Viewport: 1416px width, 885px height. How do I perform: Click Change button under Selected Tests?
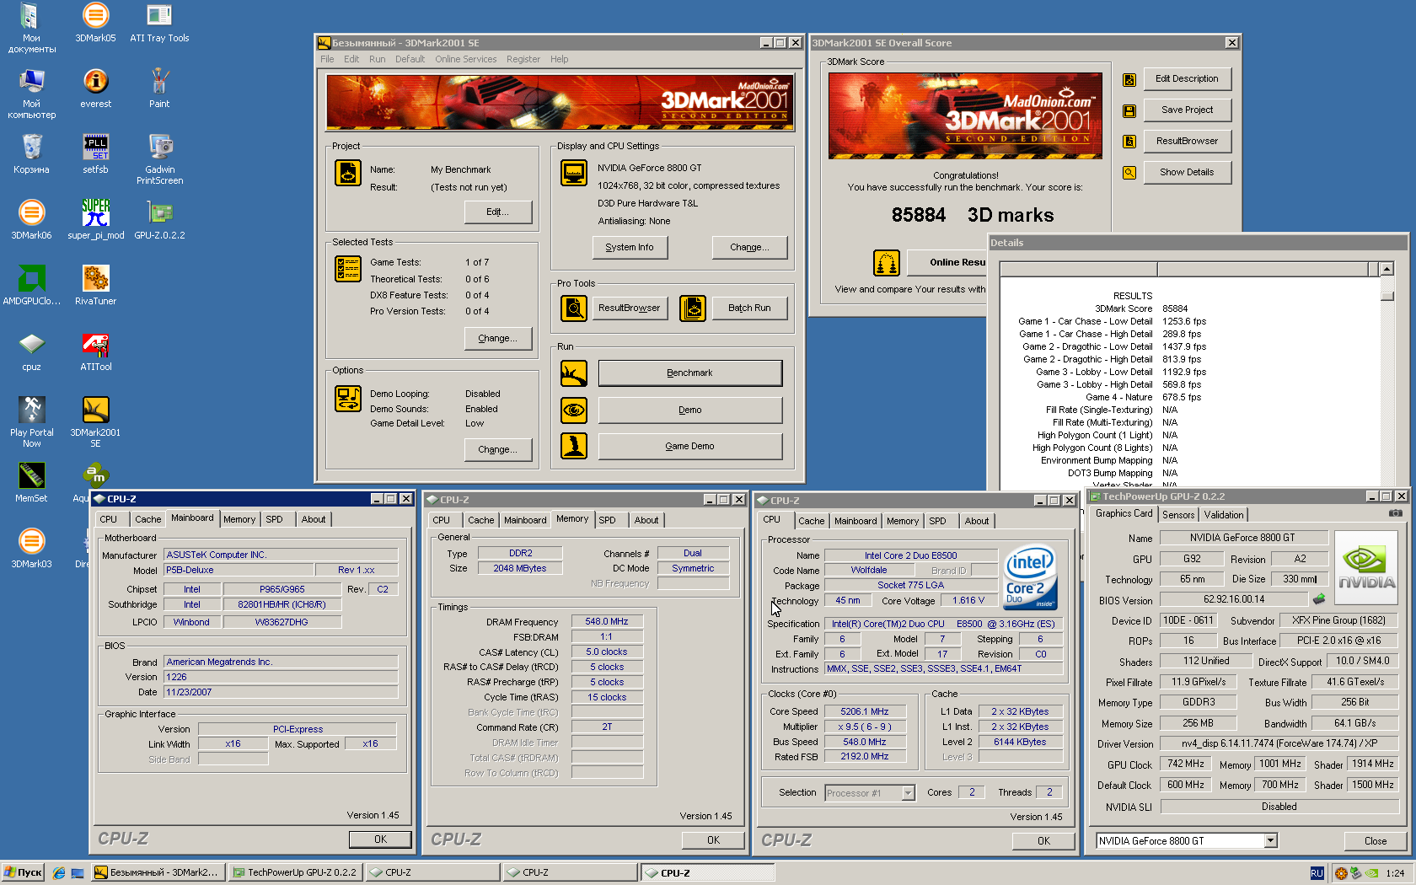498,338
